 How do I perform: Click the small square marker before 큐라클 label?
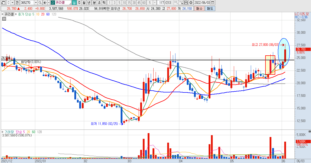click(3, 14)
